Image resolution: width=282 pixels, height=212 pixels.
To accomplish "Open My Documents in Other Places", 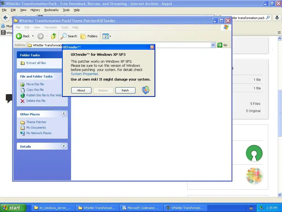I will pyautogui.click(x=36, y=128).
